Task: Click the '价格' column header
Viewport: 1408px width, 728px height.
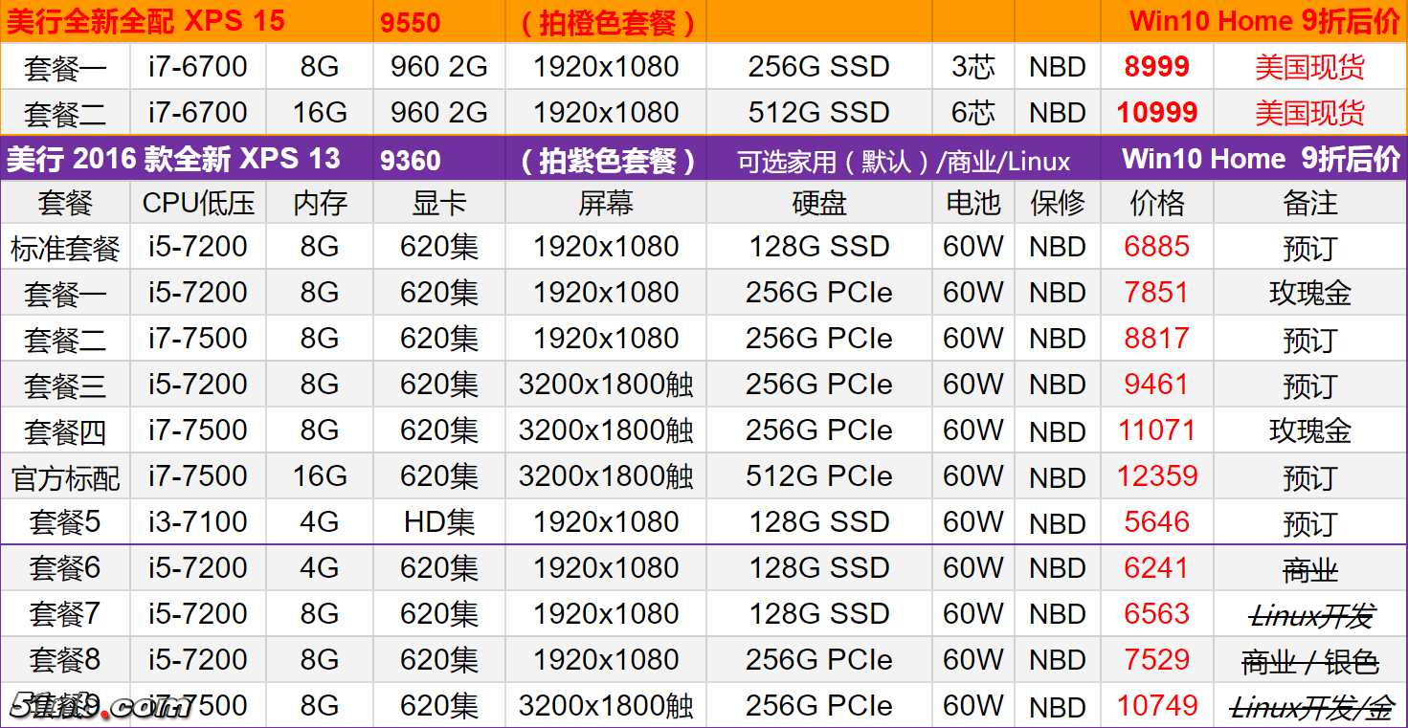Action: pyautogui.click(x=1157, y=203)
